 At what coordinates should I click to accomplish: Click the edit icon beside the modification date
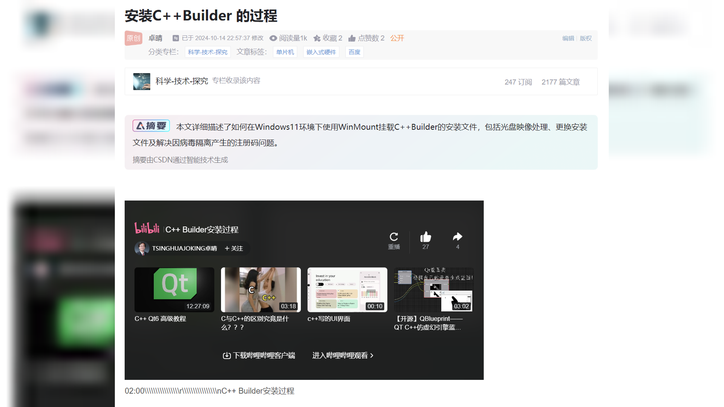click(176, 38)
